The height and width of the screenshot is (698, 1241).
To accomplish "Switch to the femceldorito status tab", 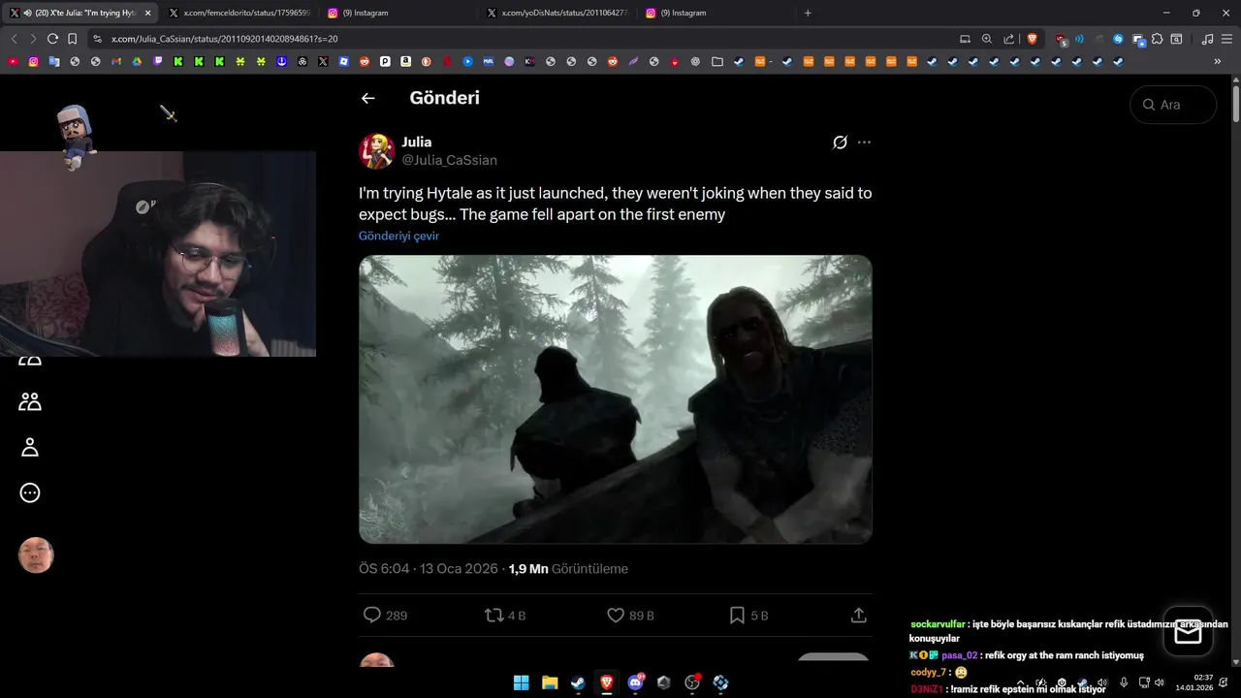I will [x=240, y=13].
